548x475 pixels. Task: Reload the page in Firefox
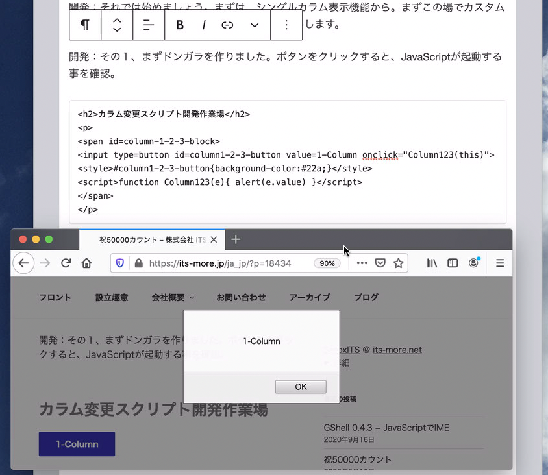click(66, 263)
